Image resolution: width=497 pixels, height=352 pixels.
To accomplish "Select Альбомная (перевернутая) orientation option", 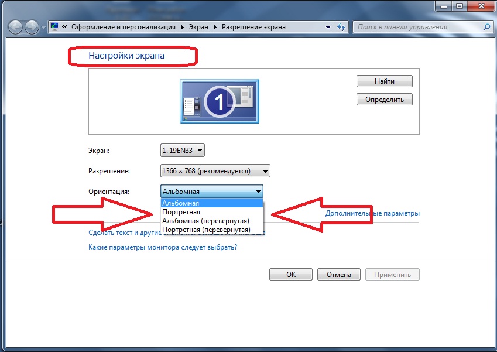I will click(205, 221).
